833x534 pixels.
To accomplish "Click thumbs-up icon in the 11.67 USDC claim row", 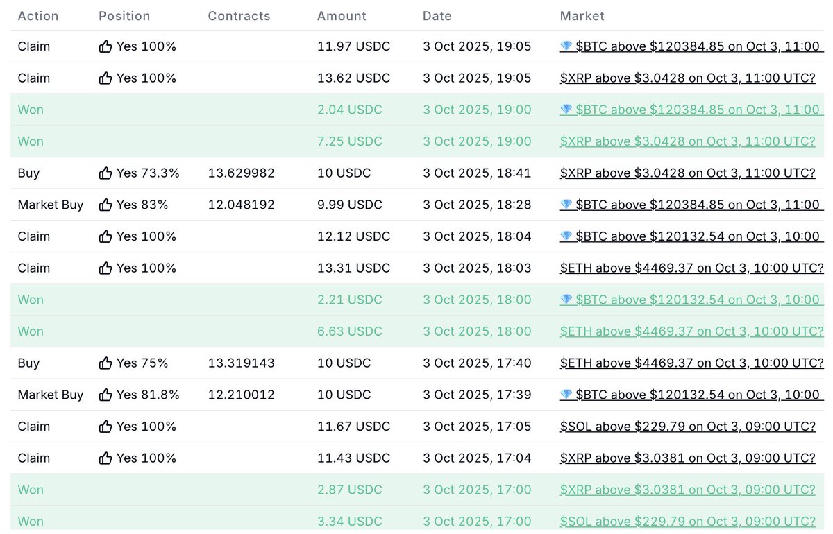I will click(106, 427).
